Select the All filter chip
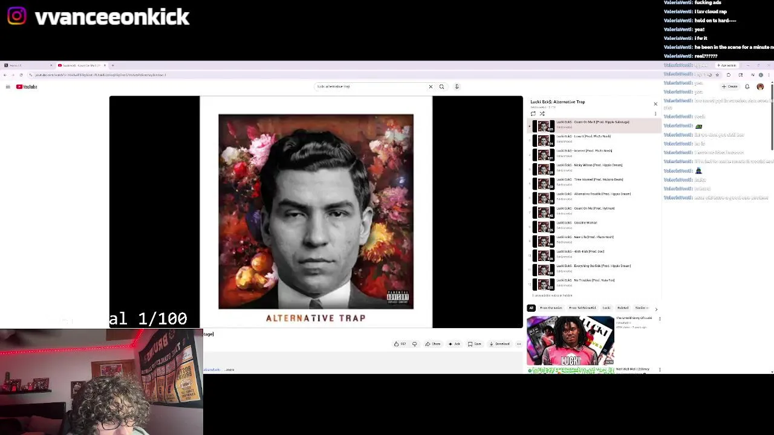774x435 pixels. click(x=532, y=308)
